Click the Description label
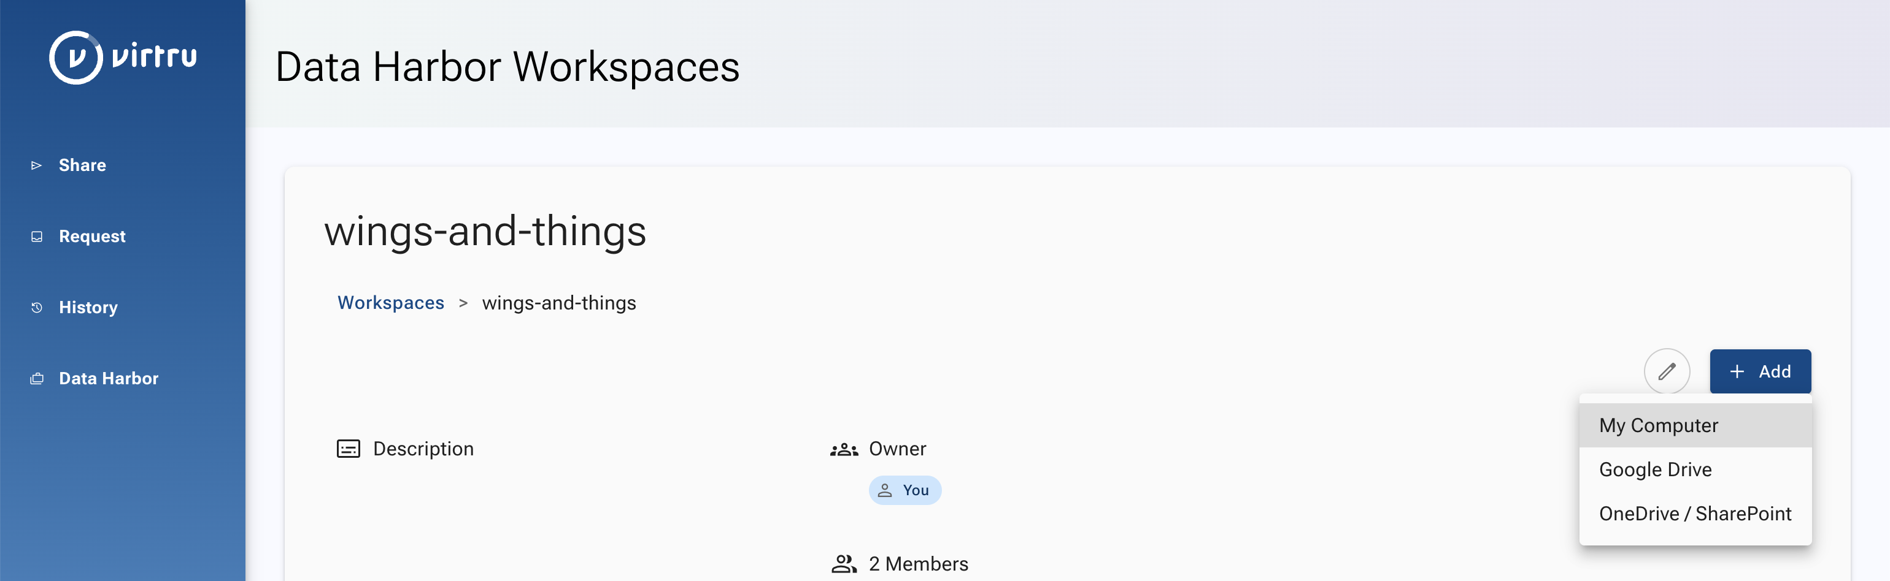This screenshot has width=1890, height=581. (x=423, y=449)
